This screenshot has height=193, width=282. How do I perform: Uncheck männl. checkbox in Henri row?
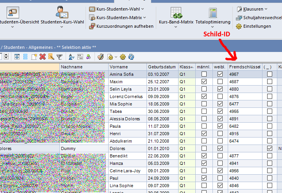tap(204, 134)
